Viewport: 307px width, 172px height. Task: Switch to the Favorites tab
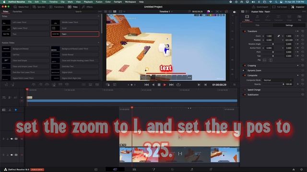(17, 11)
